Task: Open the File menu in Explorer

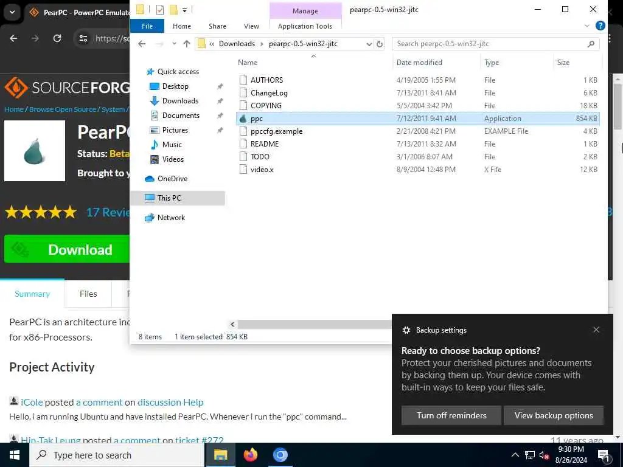Action: point(147,26)
